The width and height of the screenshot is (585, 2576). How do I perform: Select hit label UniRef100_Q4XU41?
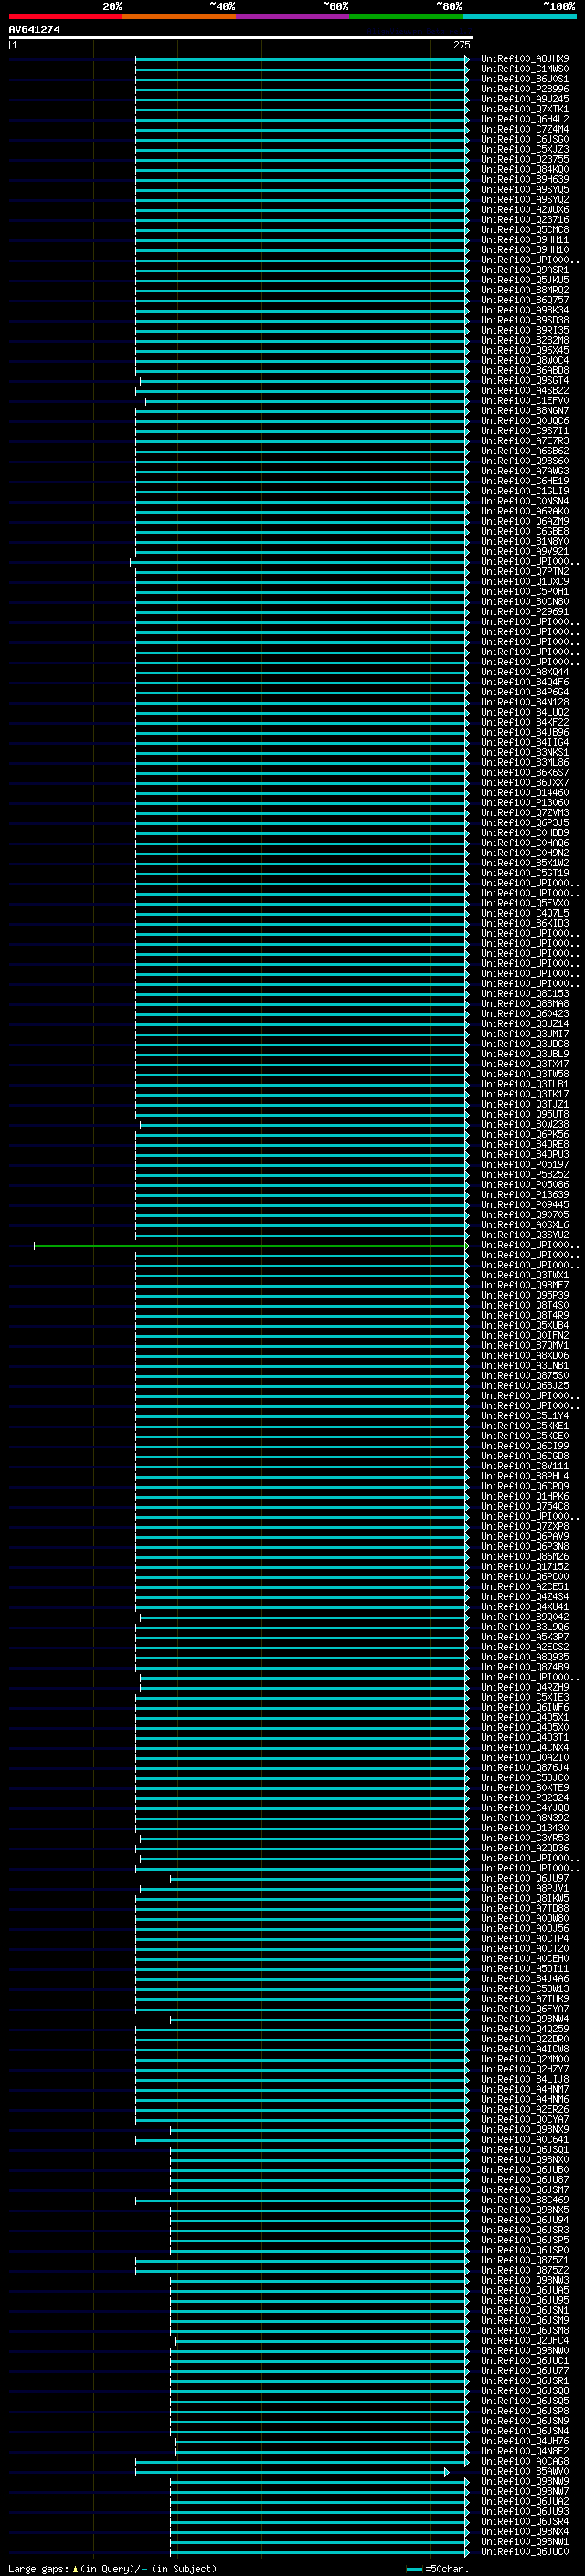[x=525, y=1607]
